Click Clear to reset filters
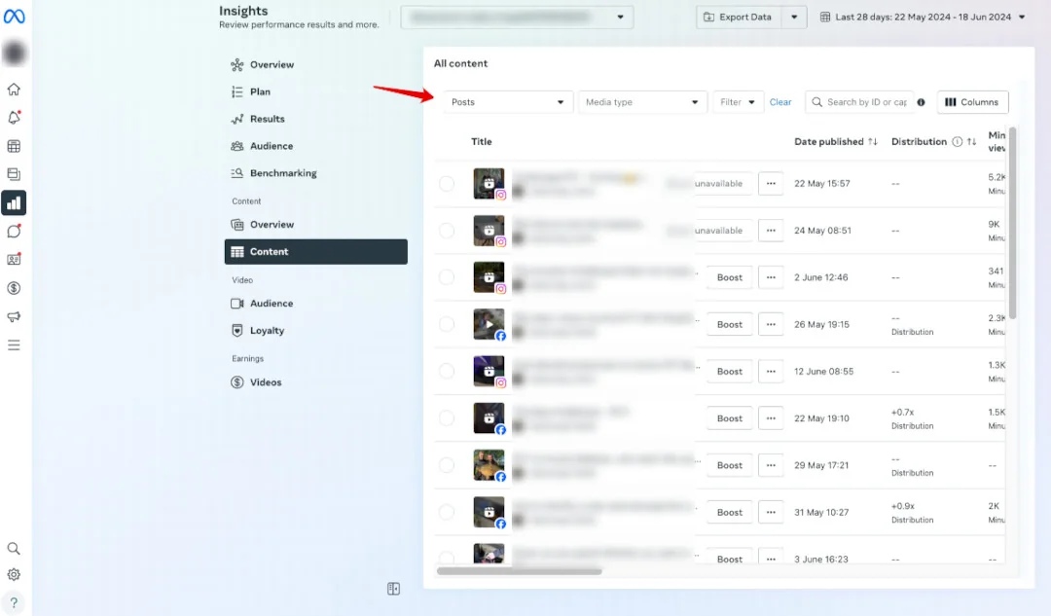Screen dimensions: 1051x616 pyautogui.click(x=780, y=102)
